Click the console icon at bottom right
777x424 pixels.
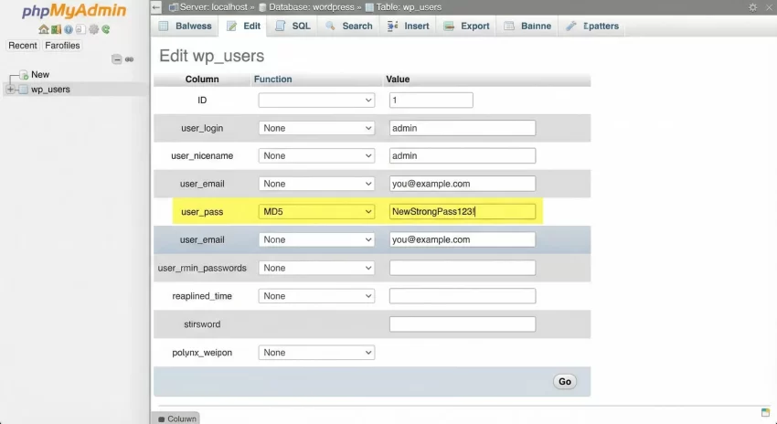coord(766,412)
